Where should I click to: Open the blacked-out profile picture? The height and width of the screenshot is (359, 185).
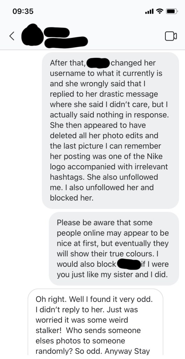pos(32,34)
